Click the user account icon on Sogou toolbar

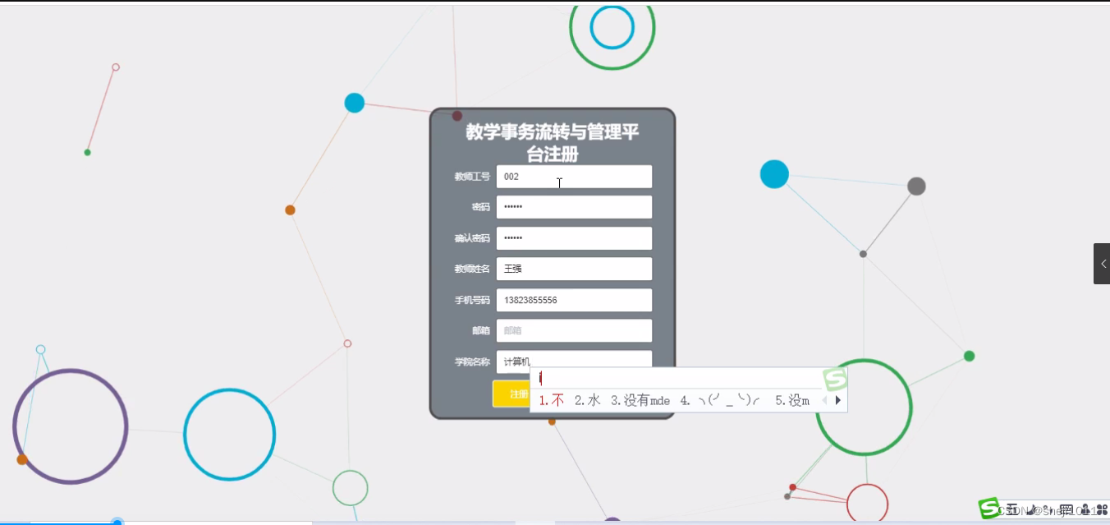[1085, 509]
